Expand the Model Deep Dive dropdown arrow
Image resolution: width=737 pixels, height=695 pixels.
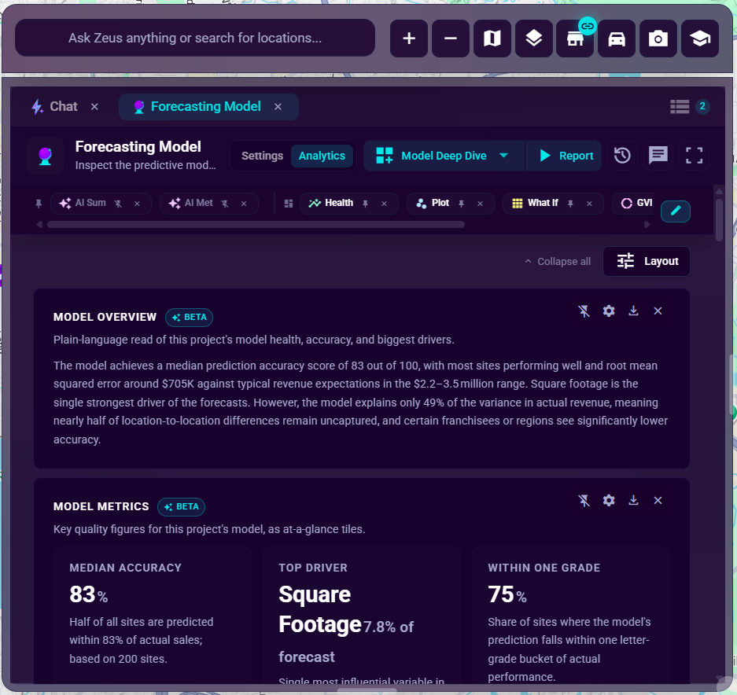coord(504,156)
